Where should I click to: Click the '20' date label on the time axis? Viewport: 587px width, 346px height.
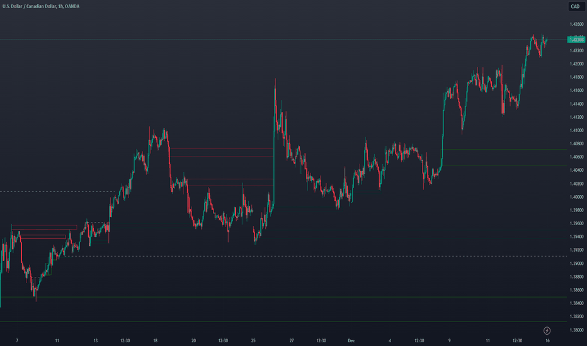(x=193, y=341)
